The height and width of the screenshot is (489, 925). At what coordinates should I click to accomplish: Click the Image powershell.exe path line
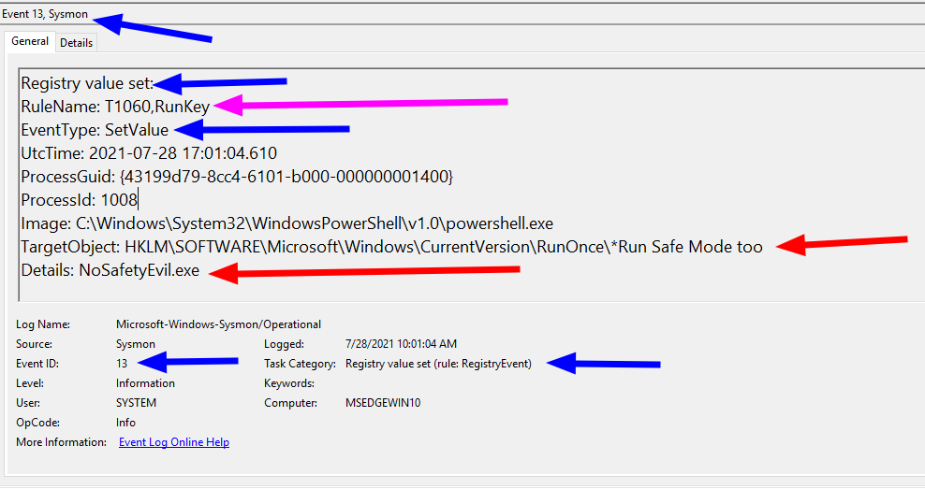click(x=287, y=223)
